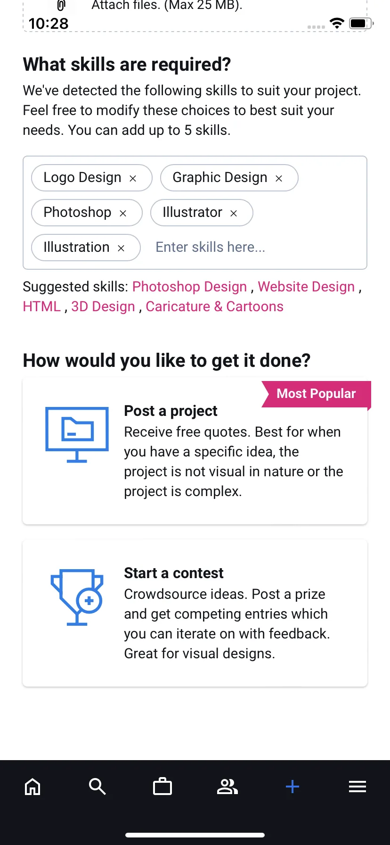Screen dimensions: 390x845
Task: Open the Home tab icon
Action: [x=32, y=787]
